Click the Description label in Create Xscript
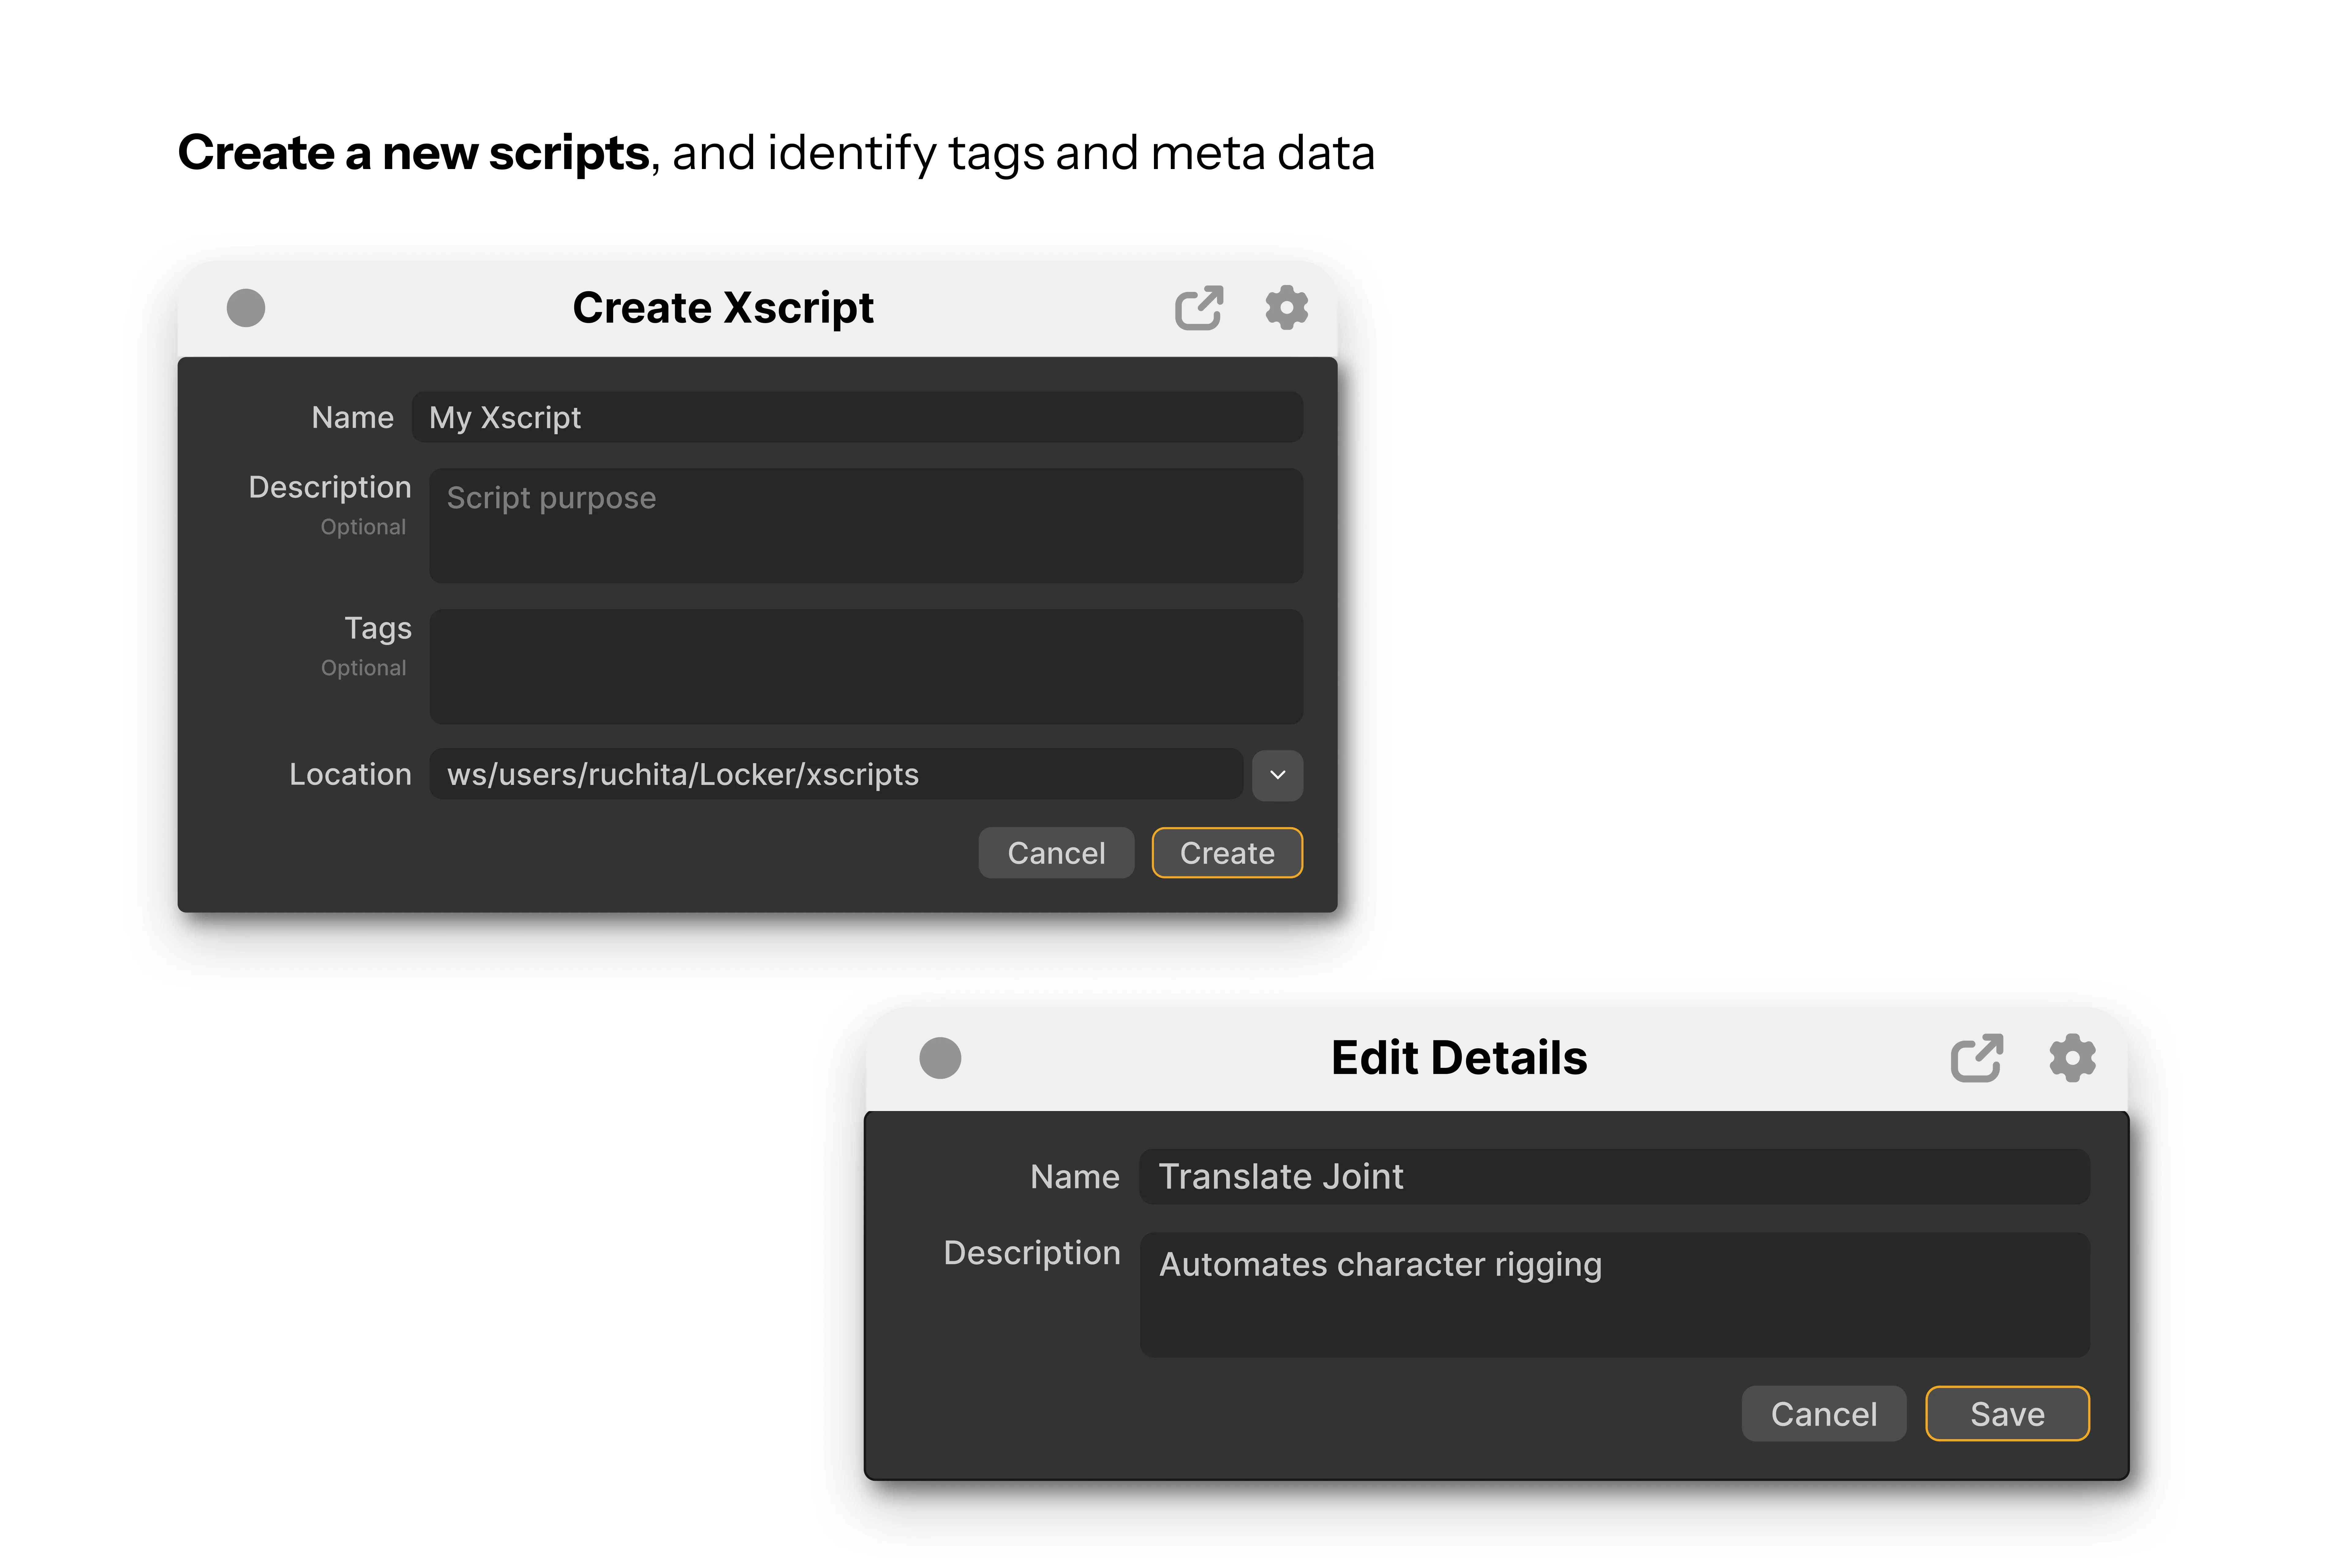The width and height of the screenshot is (2352, 1568). pyautogui.click(x=330, y=488)
